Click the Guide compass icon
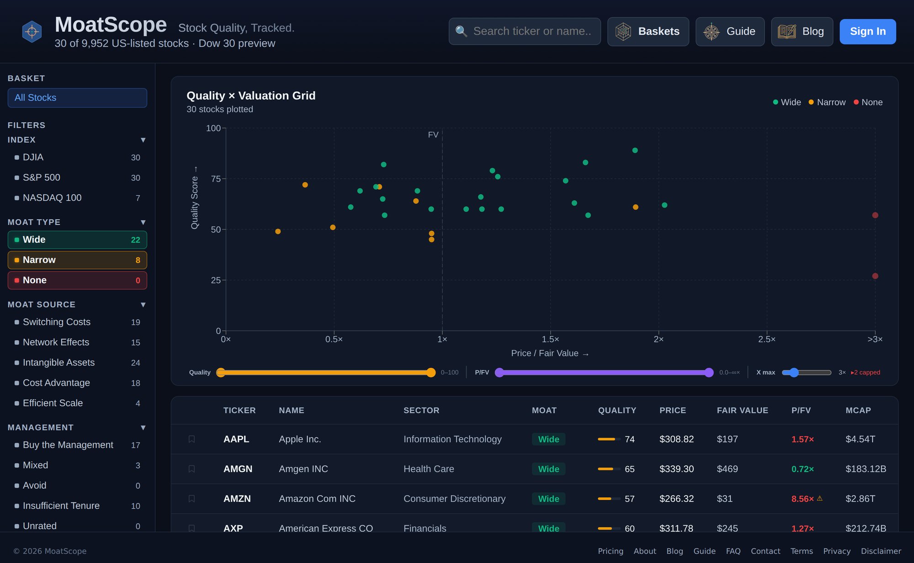The image size is (914, 563). [712, 31]
